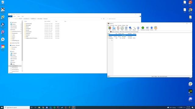This screenshot has width=195, height=109.
Task: Open the Help menu in WinRAR
Action: tap(127, 25)
